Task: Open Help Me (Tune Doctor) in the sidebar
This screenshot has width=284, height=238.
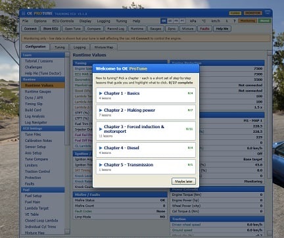Action: pyautogui.click(x=43, y=73)
